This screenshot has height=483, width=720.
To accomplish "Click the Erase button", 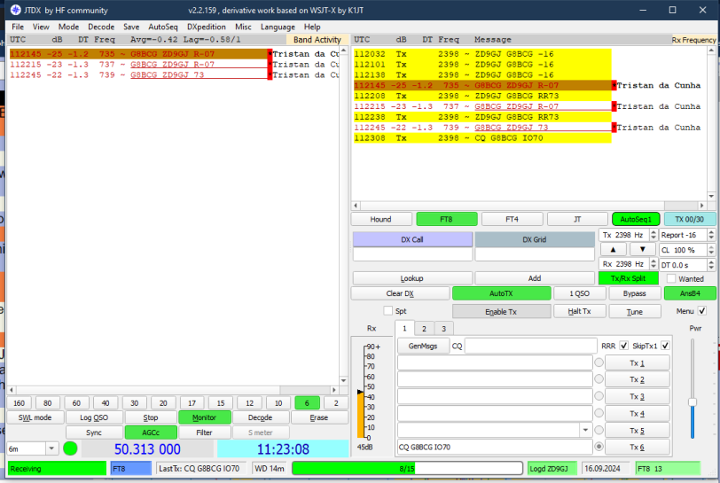I will (x=318, y=417).
